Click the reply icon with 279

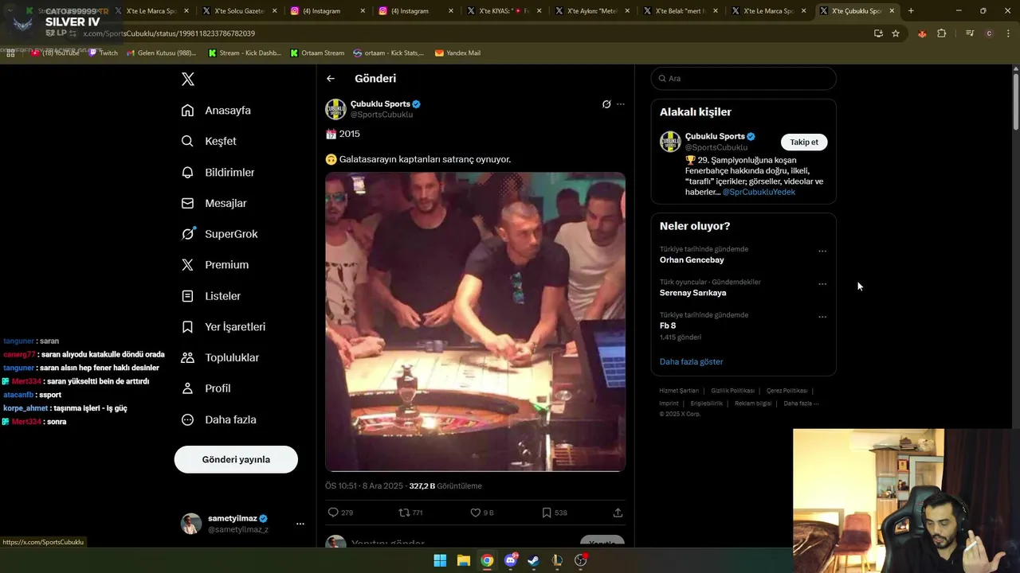click(x=340, y=513)
